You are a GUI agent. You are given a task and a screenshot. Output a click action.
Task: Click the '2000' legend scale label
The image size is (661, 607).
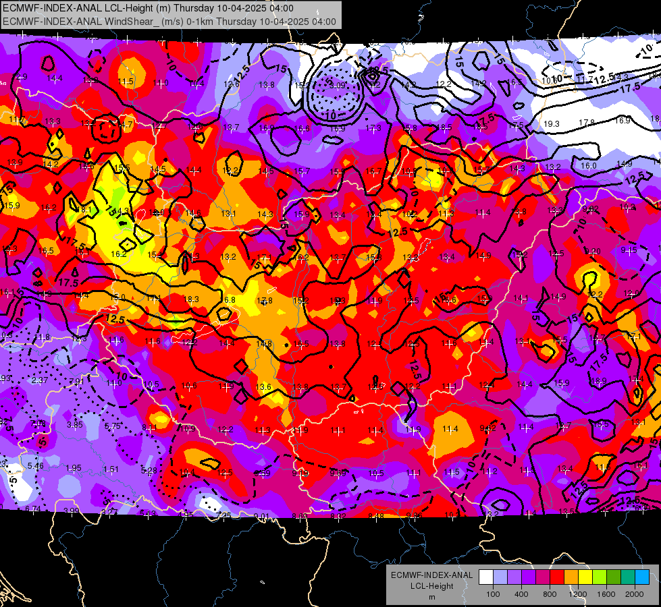635,594
